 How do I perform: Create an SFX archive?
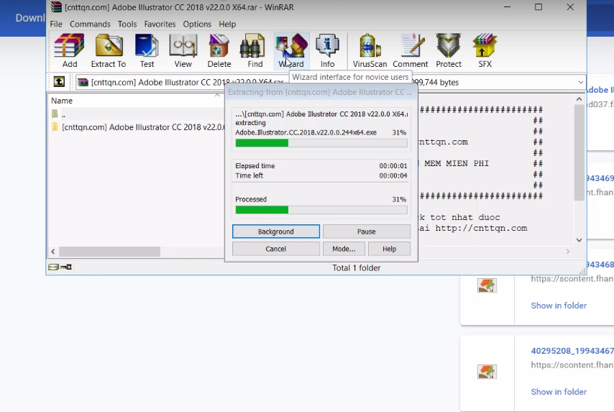coord(485,51)
